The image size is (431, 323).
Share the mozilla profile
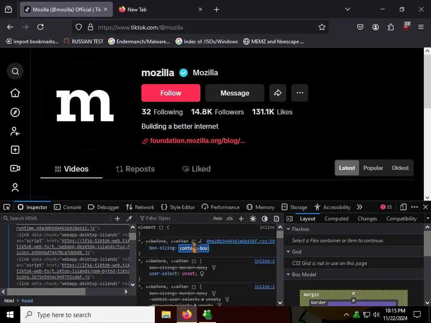pos(278,93)
